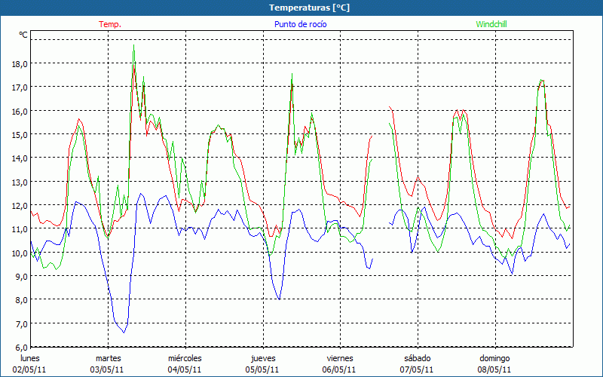
Task: Click the °C unit label on y-axis
Action: click(x=23, y=35)
